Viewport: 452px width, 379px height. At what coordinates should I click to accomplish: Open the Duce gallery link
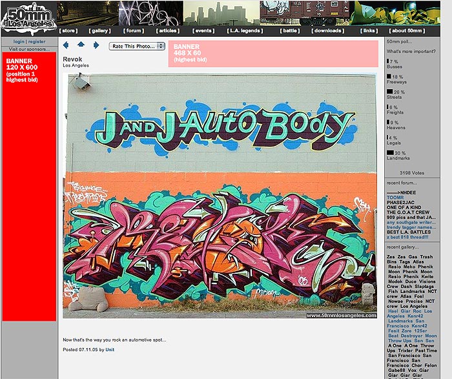(x=411, y=282)
